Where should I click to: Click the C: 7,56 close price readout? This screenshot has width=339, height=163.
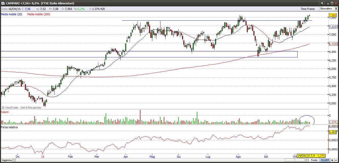pos(26,9)
